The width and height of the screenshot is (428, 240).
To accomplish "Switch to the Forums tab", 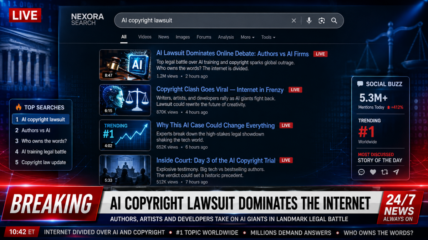I will tap(204, 37).
